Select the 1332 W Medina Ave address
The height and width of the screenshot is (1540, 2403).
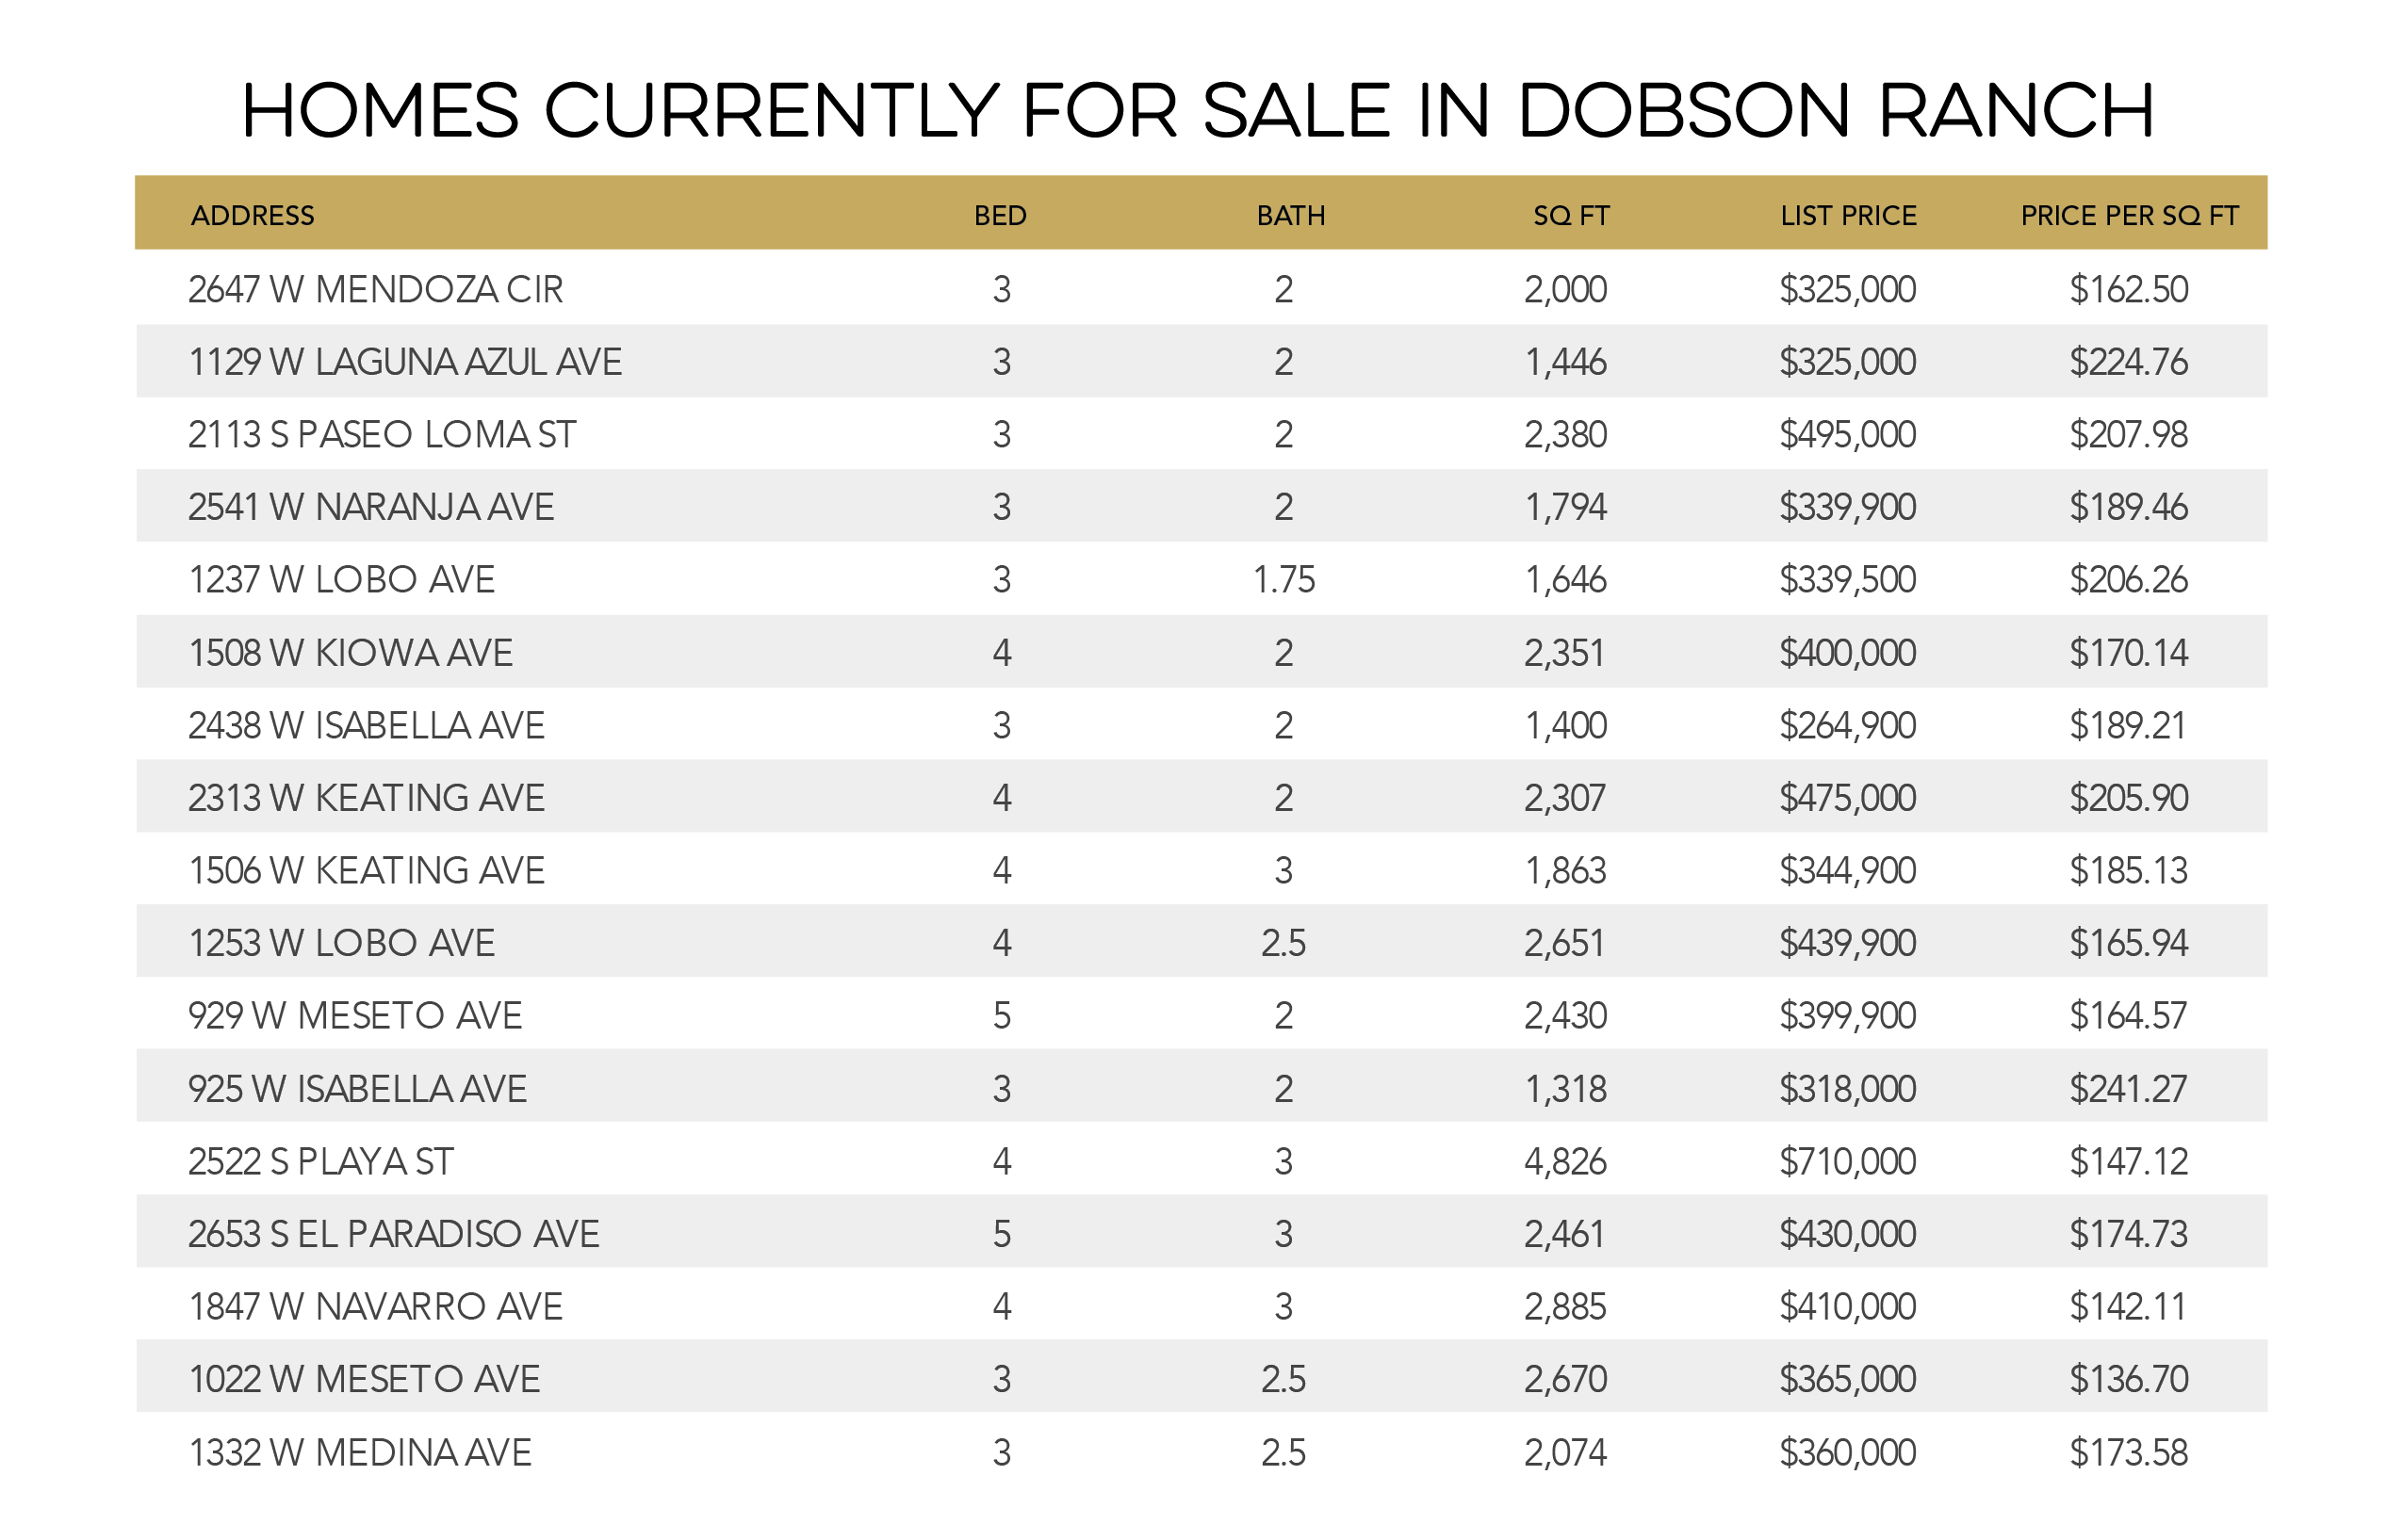click(359, 1452)
